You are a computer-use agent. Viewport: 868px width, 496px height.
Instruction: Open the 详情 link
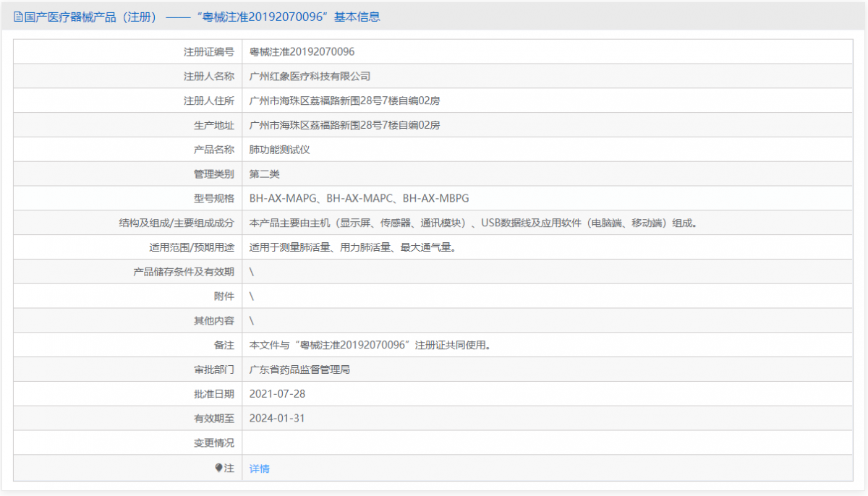click(260, 469)
